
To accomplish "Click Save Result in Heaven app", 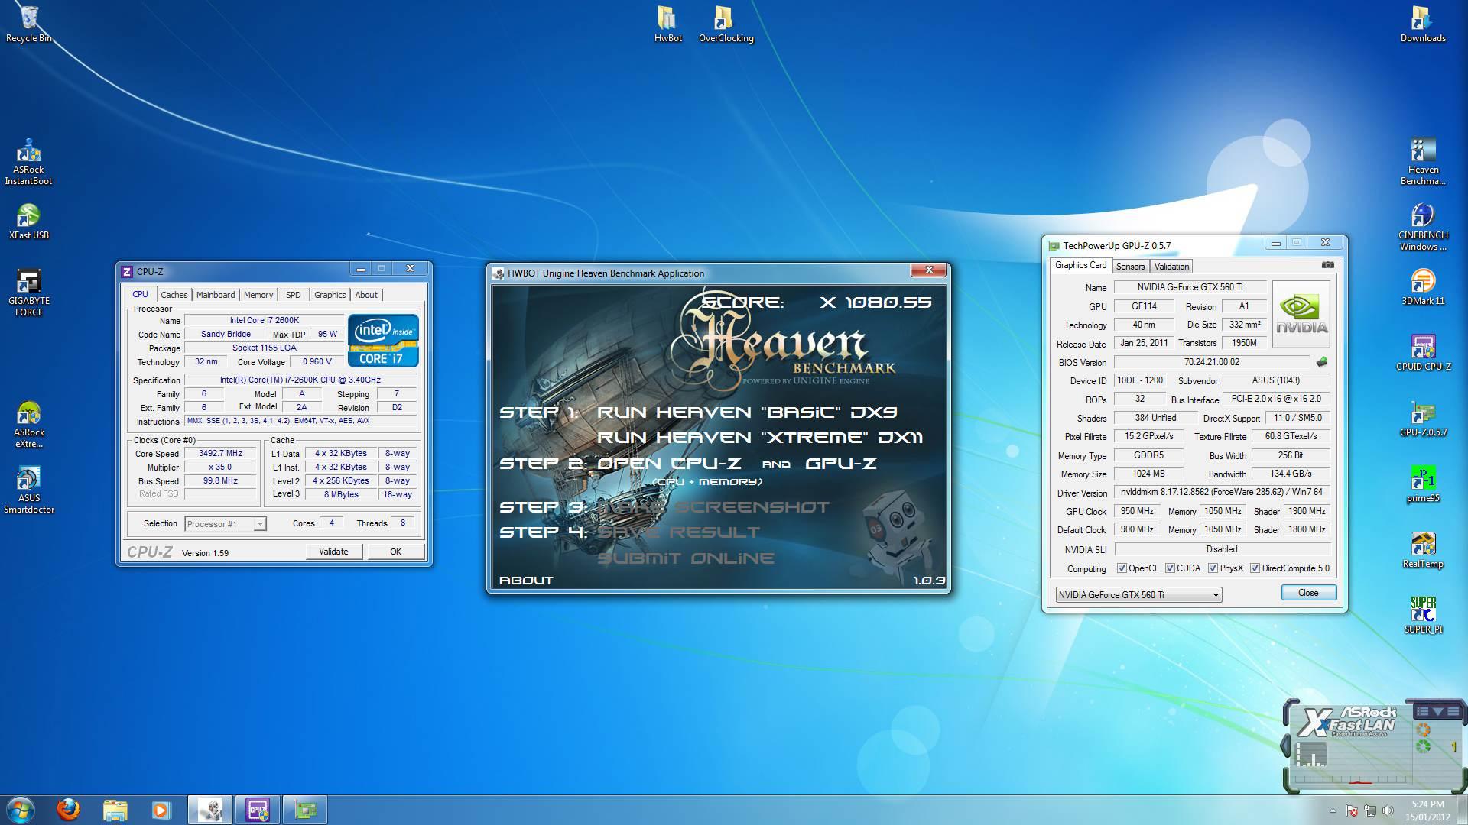I will click(678, 532).
